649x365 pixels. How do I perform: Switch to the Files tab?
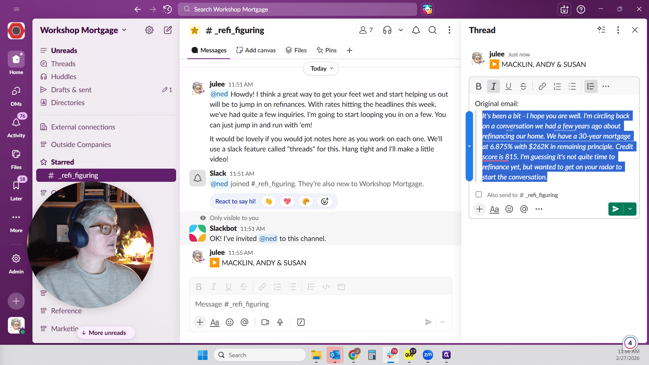coord(296,50)
